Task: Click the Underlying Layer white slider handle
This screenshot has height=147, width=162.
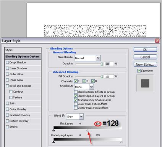Action: pyautogui.click(x=122, y=142)
